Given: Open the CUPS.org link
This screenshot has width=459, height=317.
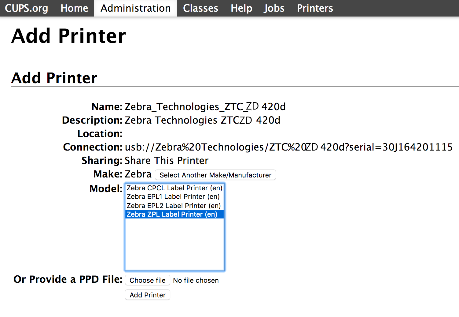Looking at the screenshot, I should coord(27,8).
